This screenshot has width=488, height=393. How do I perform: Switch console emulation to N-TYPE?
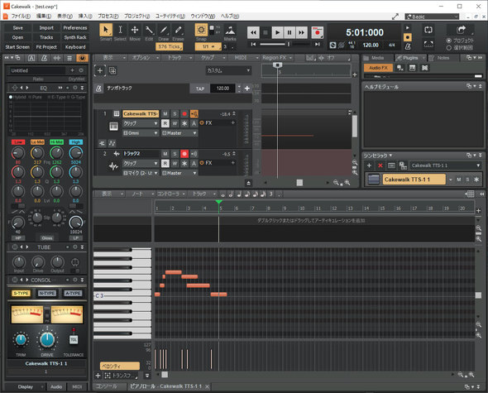coord(46,294)
